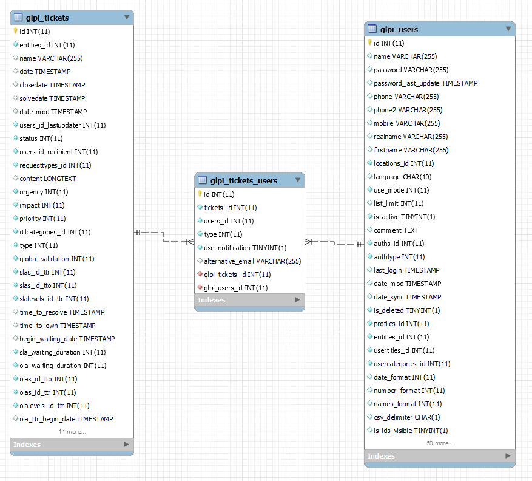Click diamond icon beside priority INT(11)
This screenshot has height=481, width=532.
tap(16, 218)
